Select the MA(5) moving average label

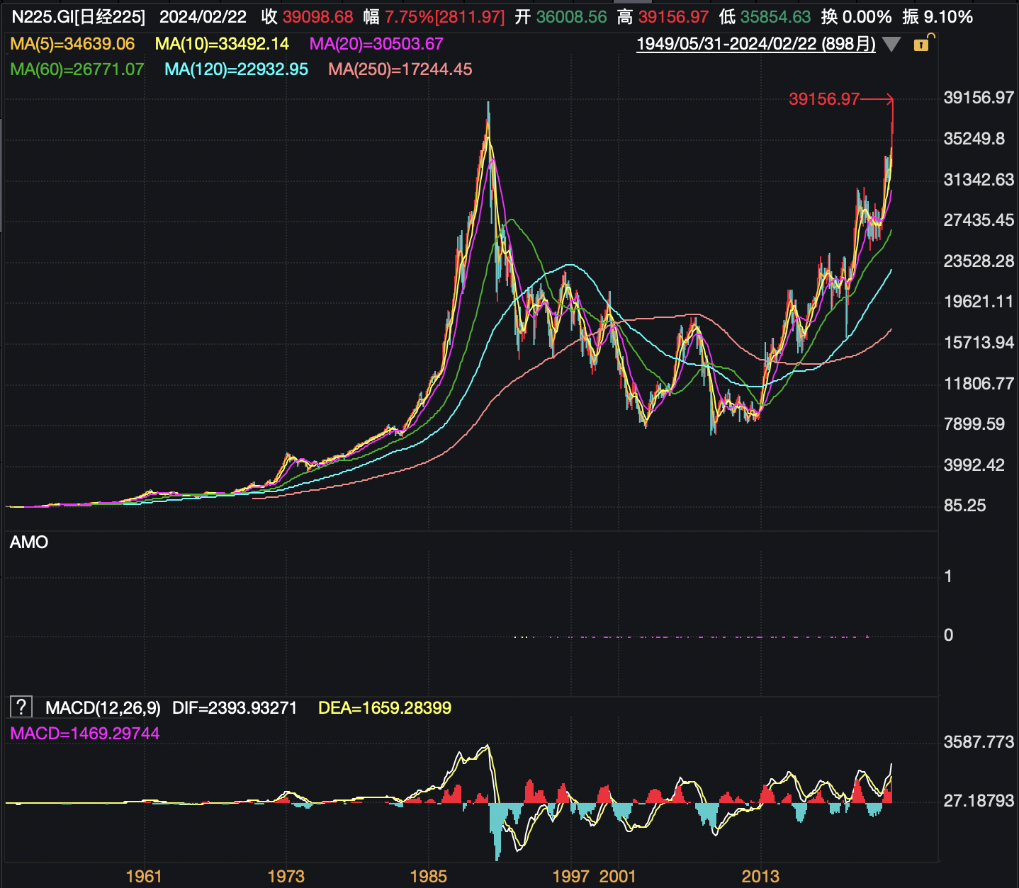click(x=72, y=44)
